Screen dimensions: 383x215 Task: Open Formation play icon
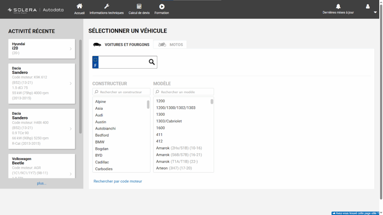tap(162, 6)
